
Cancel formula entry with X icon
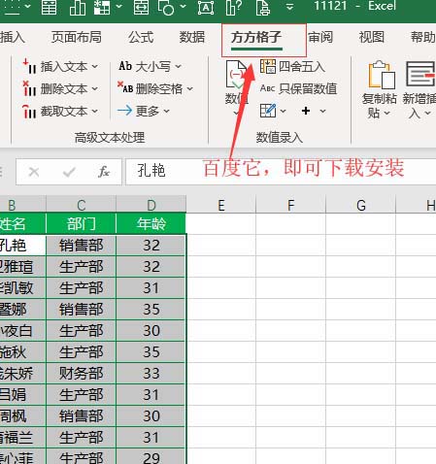(x=34, y=172)
